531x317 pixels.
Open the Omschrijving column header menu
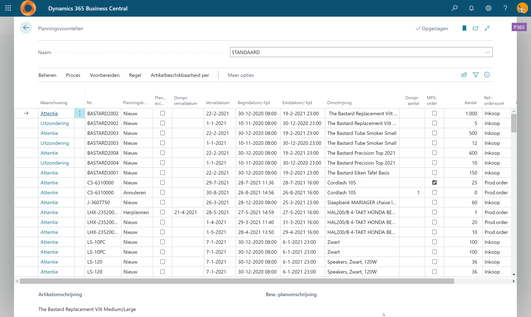(339, 103)
